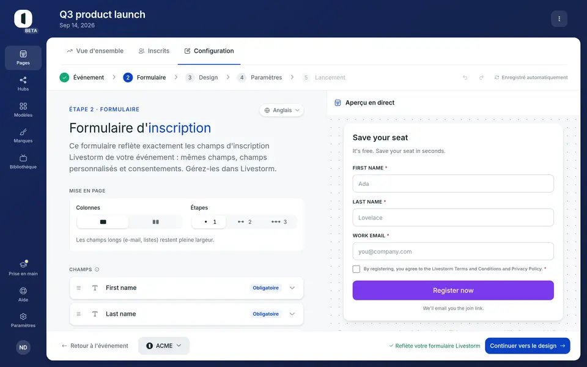Click the ND user avatar
The image size is (587, 367).
point(23,347)
